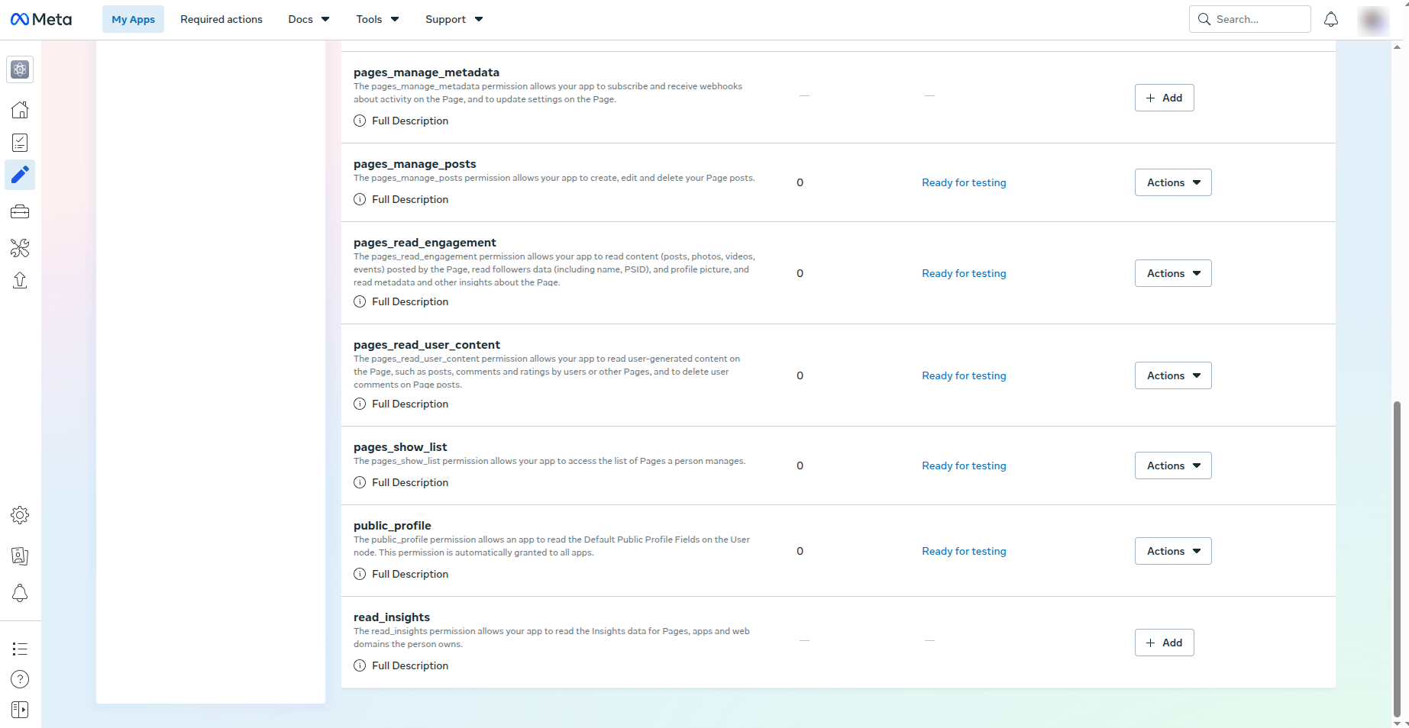Open Full Description for pages_manage_posts
The height and width of the screenshot is (728, 1409).
click(410, 199)
